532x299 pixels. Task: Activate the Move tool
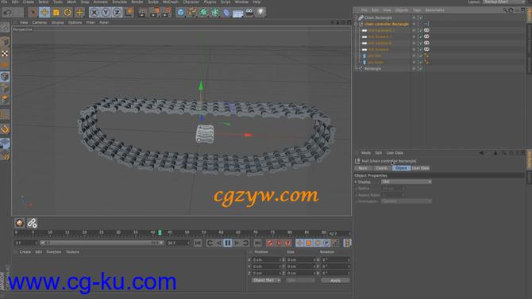(44, 13)
